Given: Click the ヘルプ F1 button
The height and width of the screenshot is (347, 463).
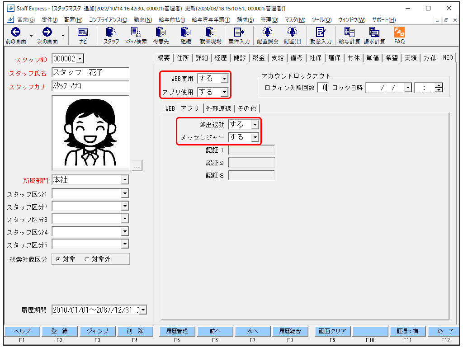Looking at the screenshot, I should click(22, 331).
